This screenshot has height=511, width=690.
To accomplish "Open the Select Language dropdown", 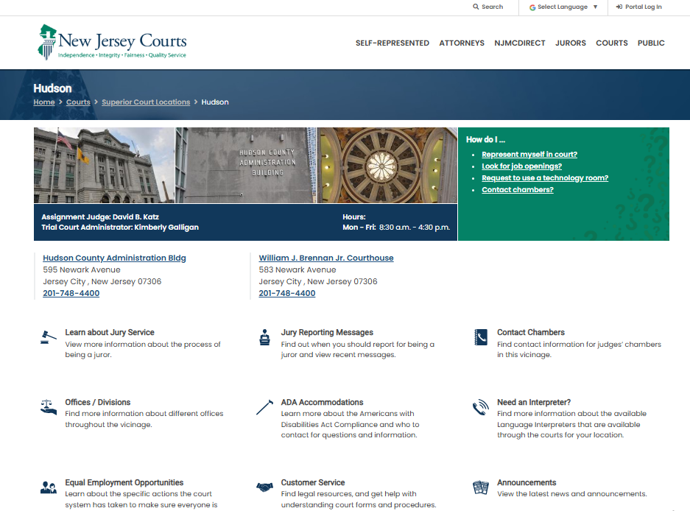I will point(563,7).
